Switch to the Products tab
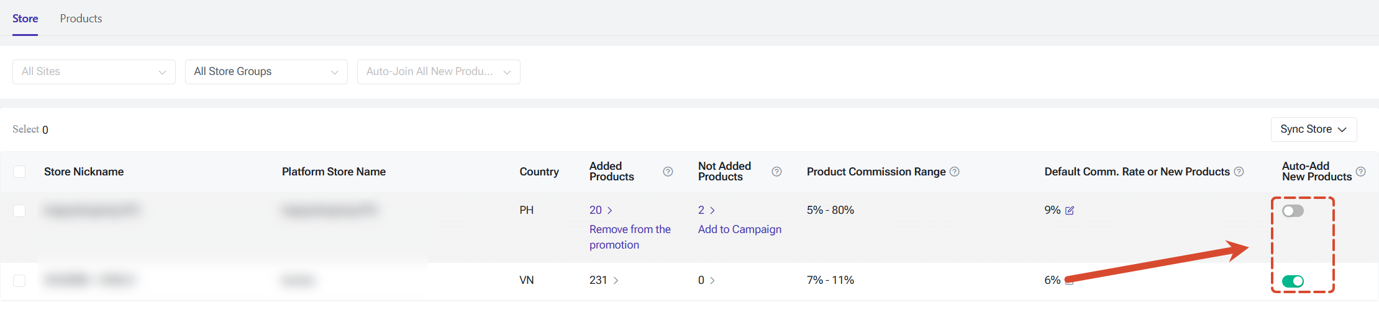Screen dimensions: 1379x313 (x=81, y=19)
